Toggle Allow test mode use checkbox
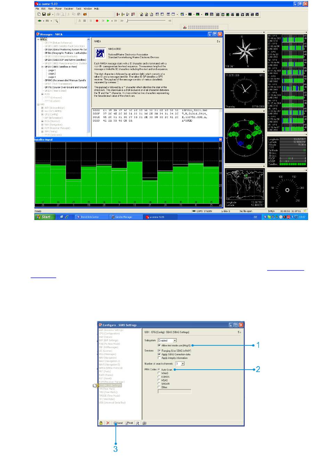The width and height of the screenshot is (330, 472). (x=159, y=345)
